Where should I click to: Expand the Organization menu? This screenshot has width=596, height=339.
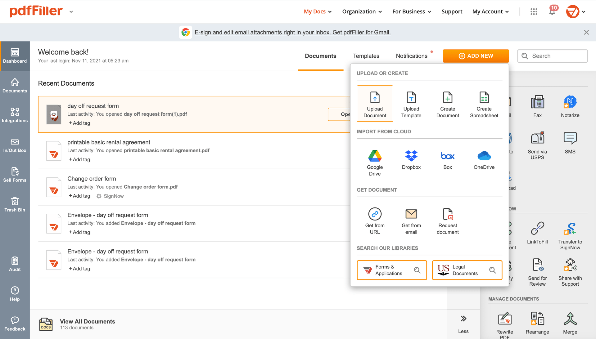[x=362, y=11]
